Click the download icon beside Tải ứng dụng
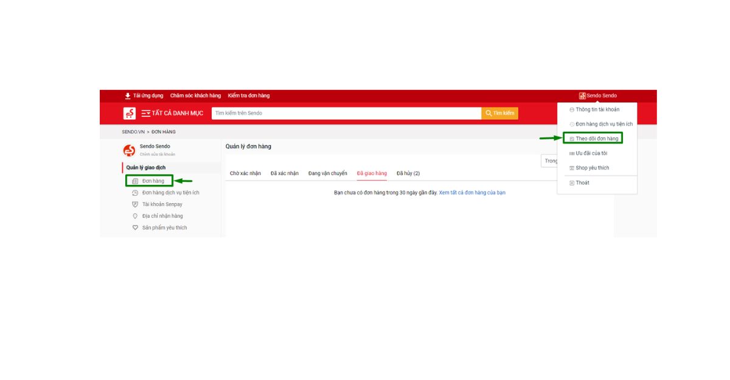Viewport: 730px width, 380px height. [128, 95]
